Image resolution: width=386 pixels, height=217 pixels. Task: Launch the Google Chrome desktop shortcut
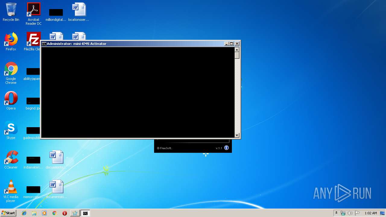[11, 73]
